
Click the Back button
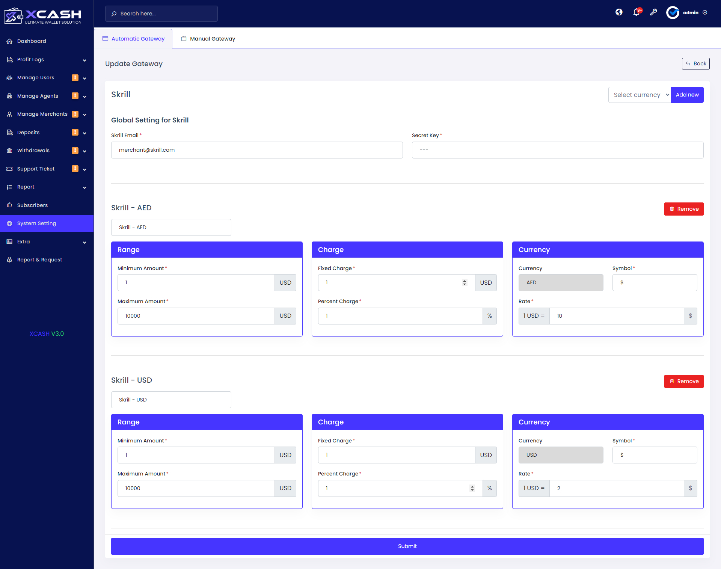coord(695,64)
